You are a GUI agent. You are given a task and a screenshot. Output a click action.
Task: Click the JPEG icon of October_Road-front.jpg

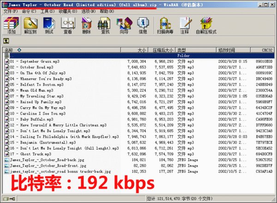7,166
